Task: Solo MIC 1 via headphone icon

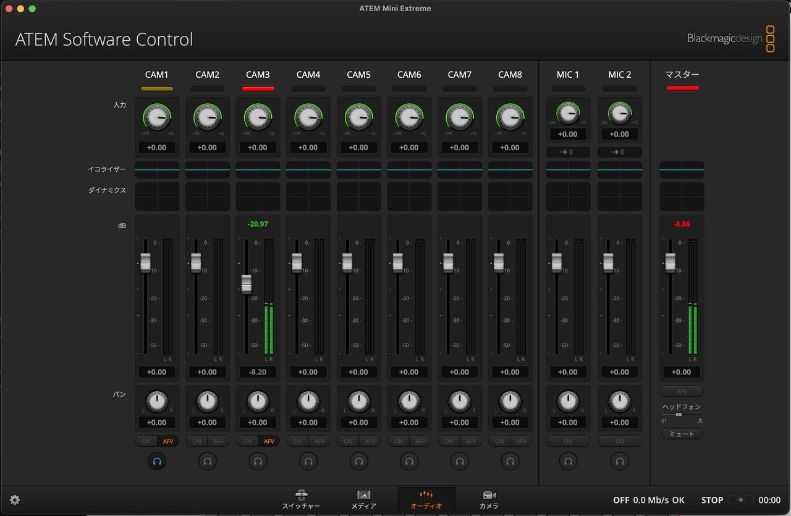Action: point(568,461)
